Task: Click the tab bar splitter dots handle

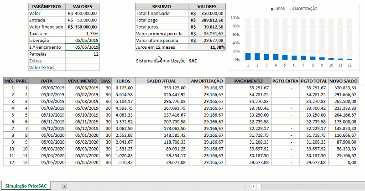Action: point(245,186)
